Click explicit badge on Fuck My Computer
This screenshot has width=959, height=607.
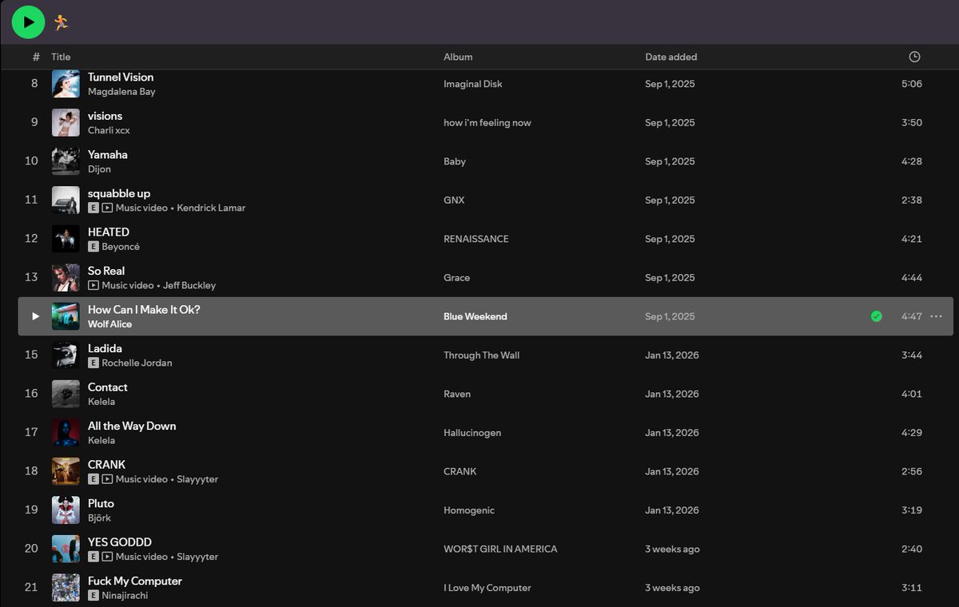[94, 595]
